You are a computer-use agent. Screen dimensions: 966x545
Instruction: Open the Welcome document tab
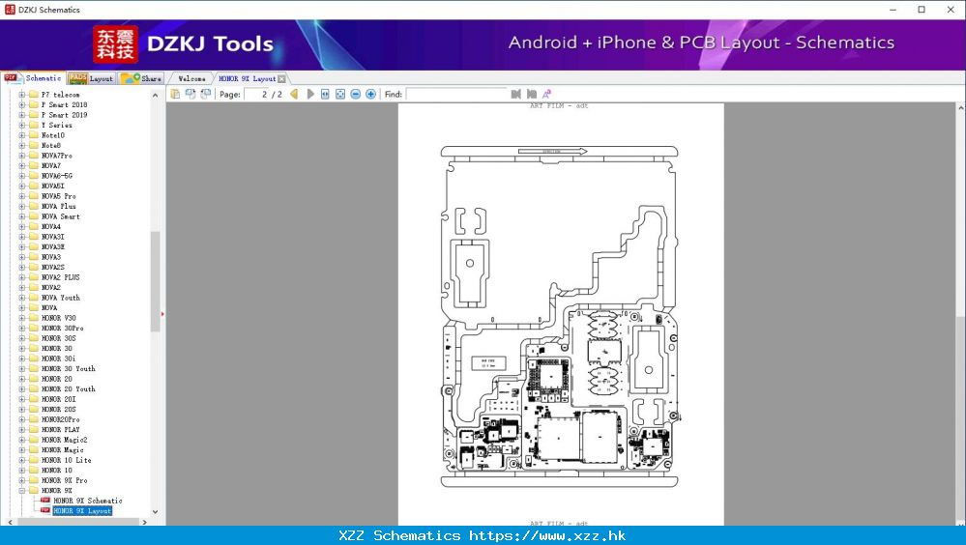[191, 78]
